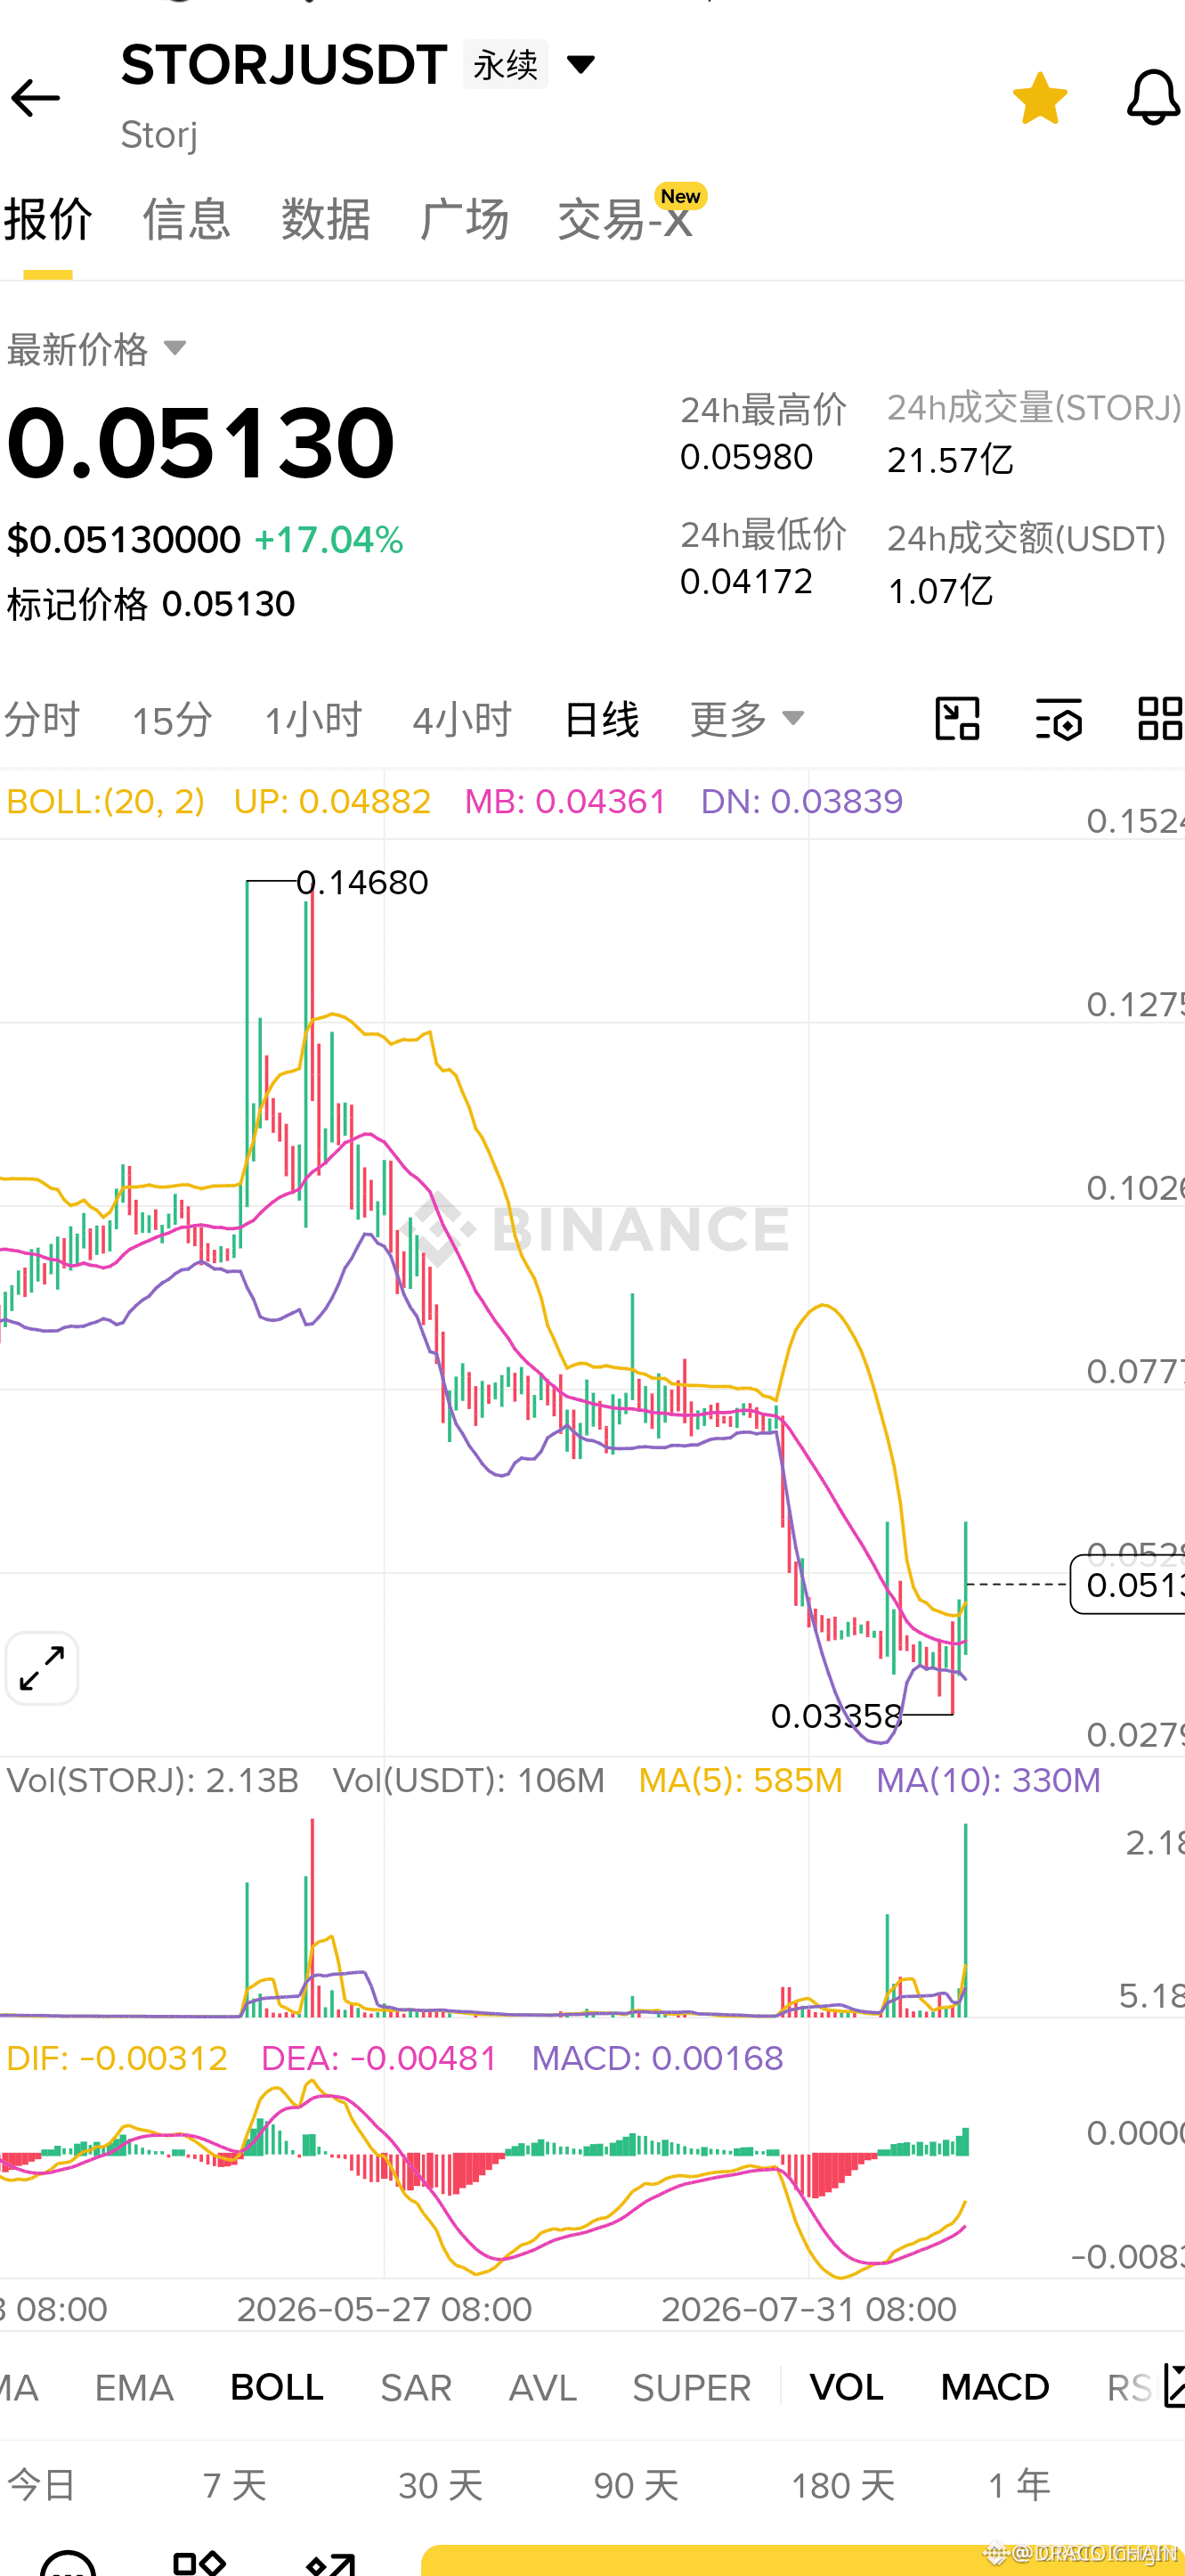Viewport: 1185px width, 2576px height.
Task: Click the 24h最高价 value 0.05980
Action: click(x=746, y=457)
